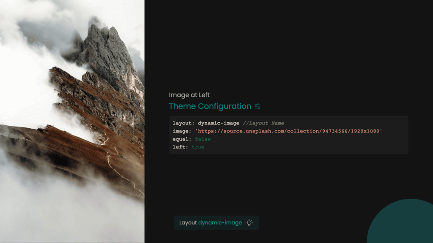Click the 'false' value for equal
Viewport: 433px width, 243px height.
click(203, 139)
